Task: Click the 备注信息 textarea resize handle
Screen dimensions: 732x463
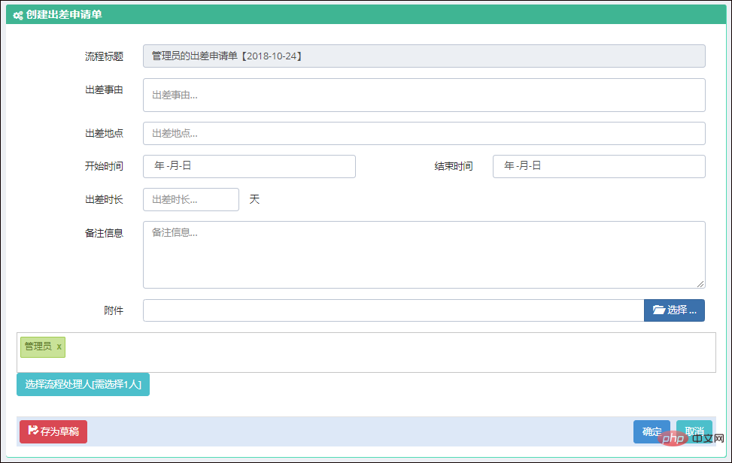Action: (x=700, y=283)
